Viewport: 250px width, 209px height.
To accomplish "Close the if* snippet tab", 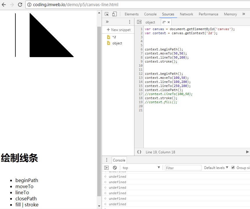I will click(169, 22).
